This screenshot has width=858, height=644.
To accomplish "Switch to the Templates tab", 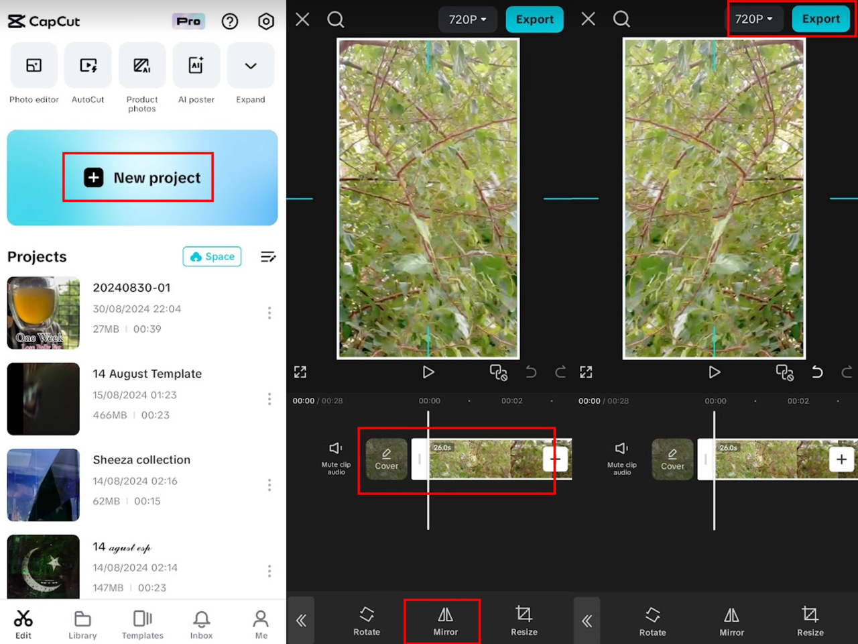I will (142, 623).
